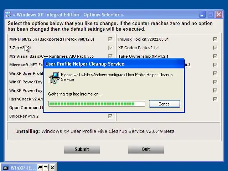Screen dimensions: 228x171
Task: Cancel the User Profile Helper Cleanup configuration
Action: (x=165, y=104)
